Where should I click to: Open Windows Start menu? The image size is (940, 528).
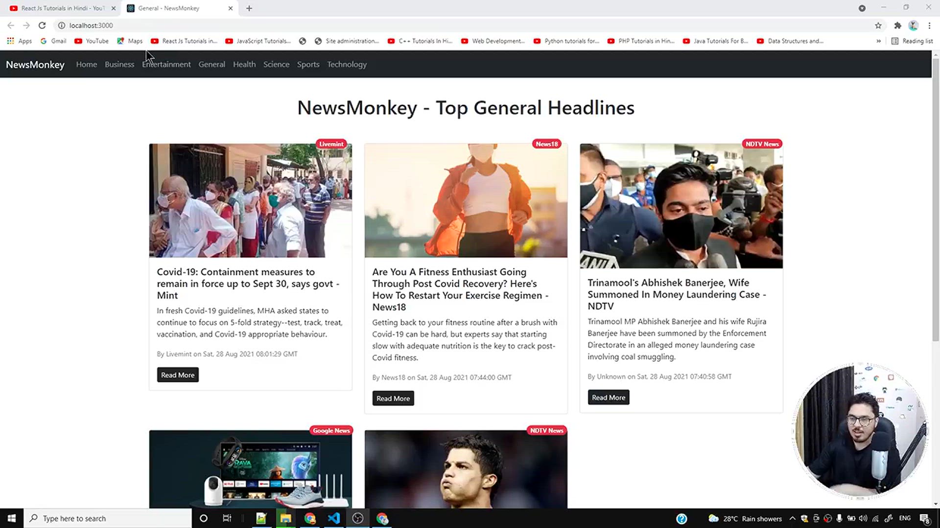point(12,518)
